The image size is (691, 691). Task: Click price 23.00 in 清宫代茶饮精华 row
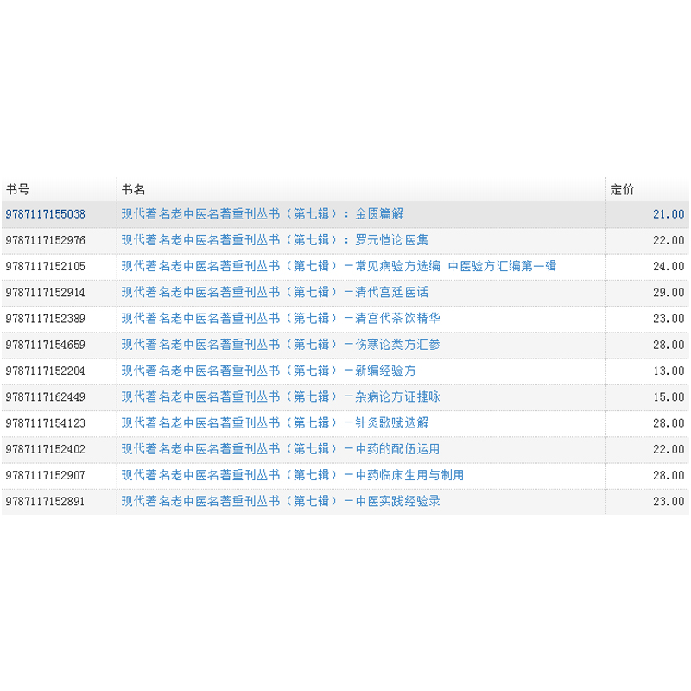669,319
